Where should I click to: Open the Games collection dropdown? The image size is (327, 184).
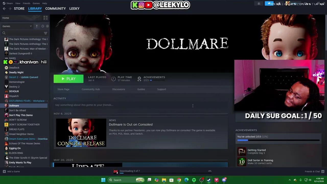(x=17, y=26)
